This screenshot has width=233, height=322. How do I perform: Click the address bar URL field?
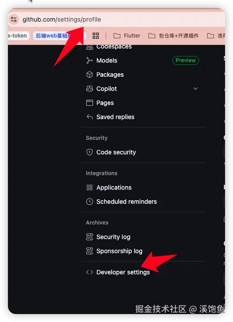[62, 19]
